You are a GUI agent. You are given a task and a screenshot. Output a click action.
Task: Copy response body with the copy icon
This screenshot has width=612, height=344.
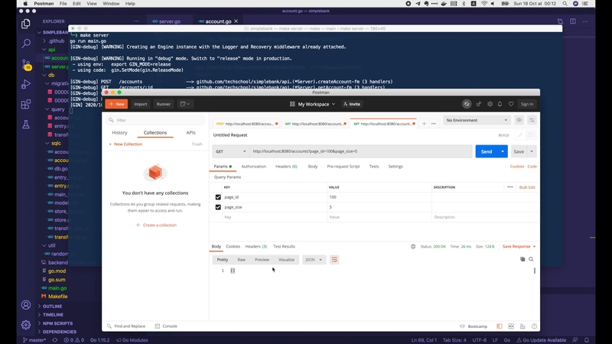coord(522,259)
